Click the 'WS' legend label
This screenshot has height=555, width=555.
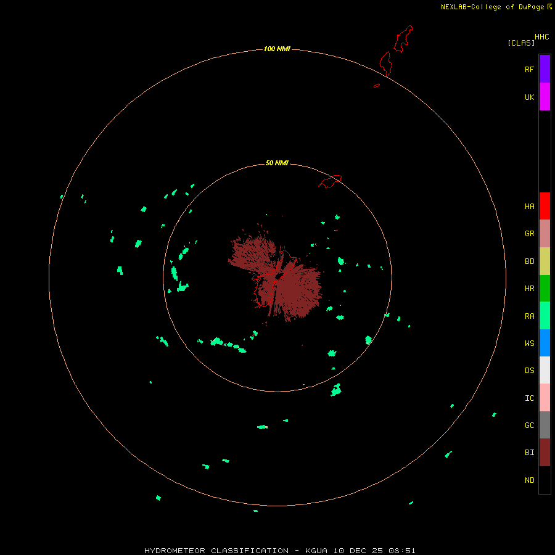(529, 343)
